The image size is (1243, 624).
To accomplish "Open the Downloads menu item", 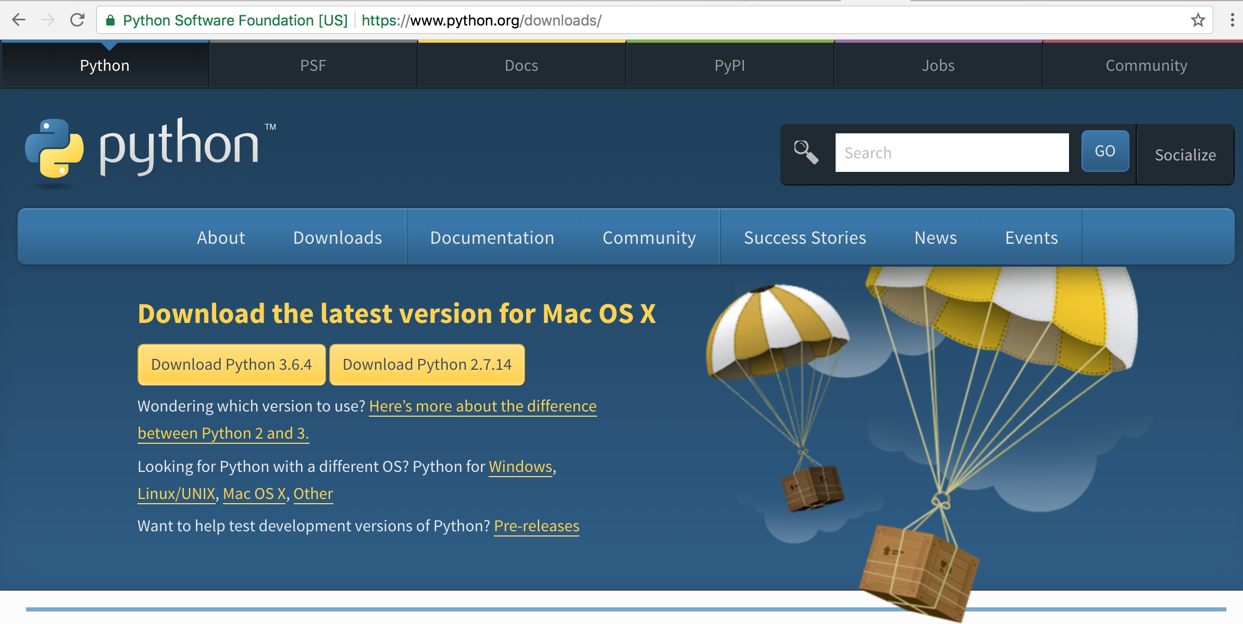I will [338, 238].
